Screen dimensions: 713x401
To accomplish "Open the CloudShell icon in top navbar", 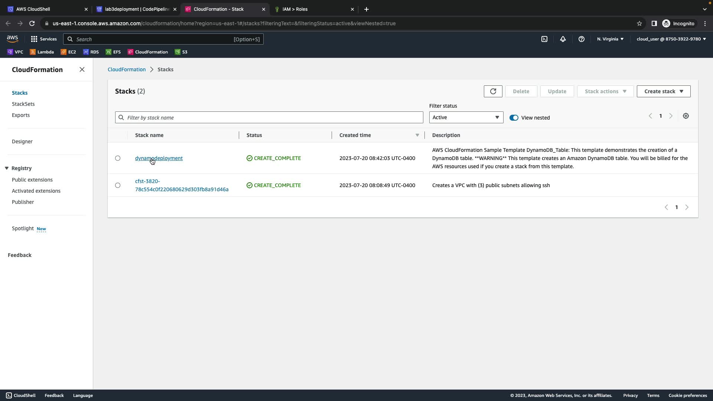I will (x=544, y=39).
